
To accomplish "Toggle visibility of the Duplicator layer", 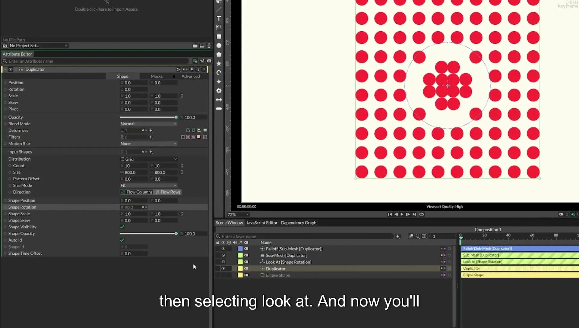I will tap(223, 269).
